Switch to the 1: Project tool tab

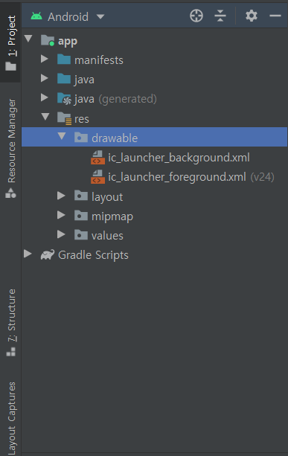(x=10, y=42)
